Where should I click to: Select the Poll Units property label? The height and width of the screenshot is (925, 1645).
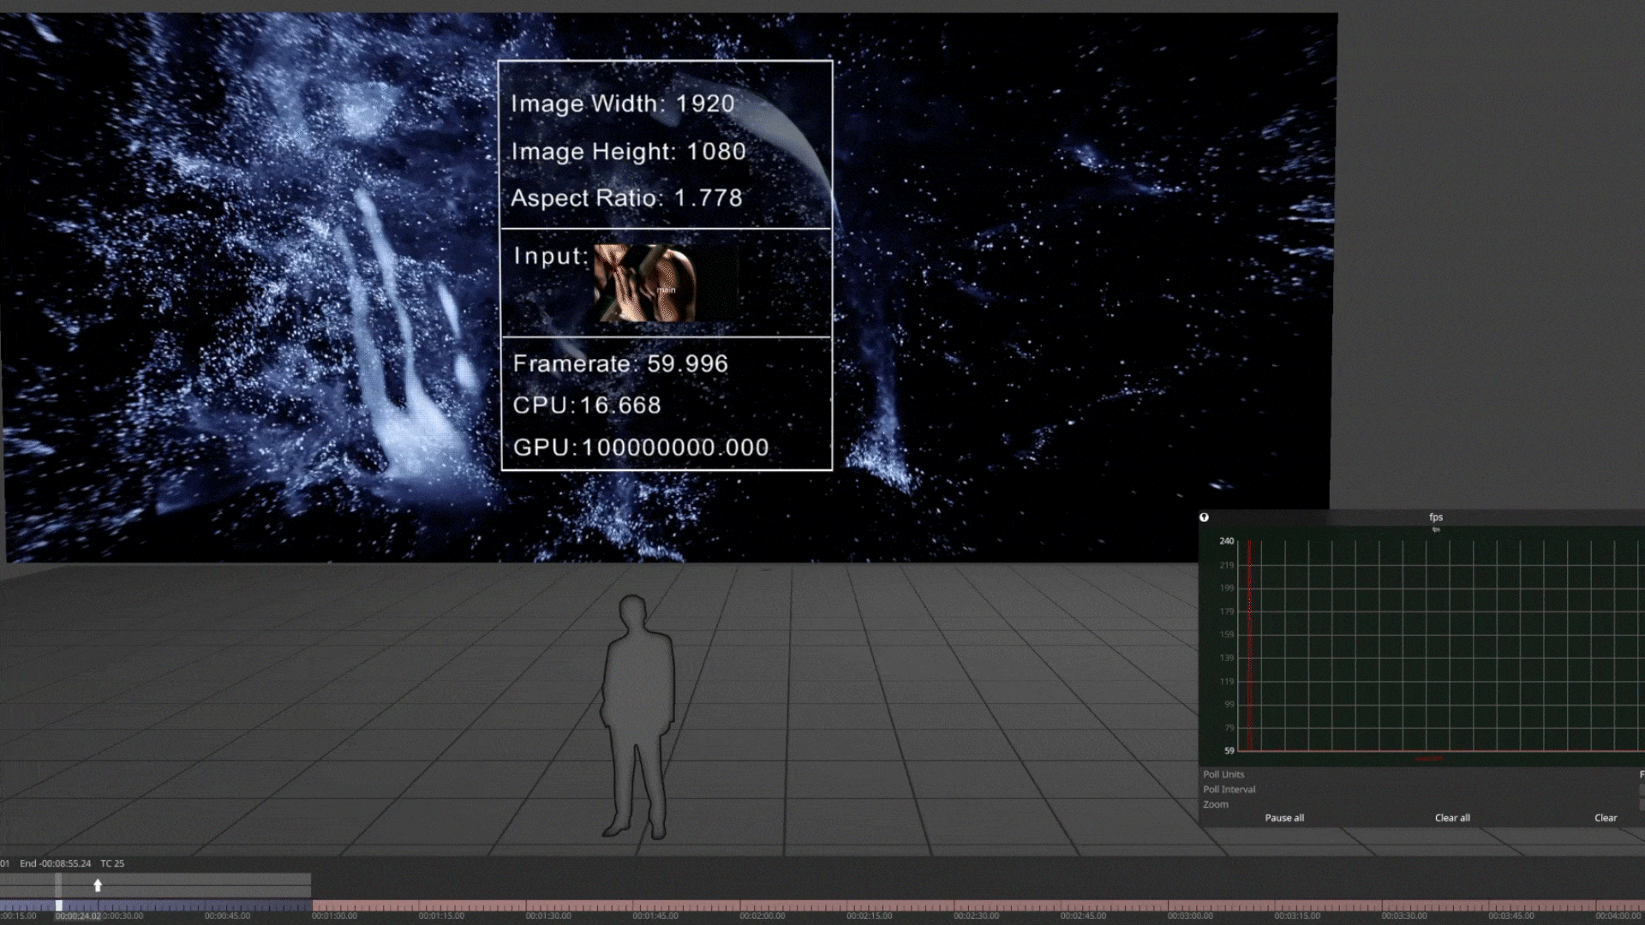pos(1223,774)
